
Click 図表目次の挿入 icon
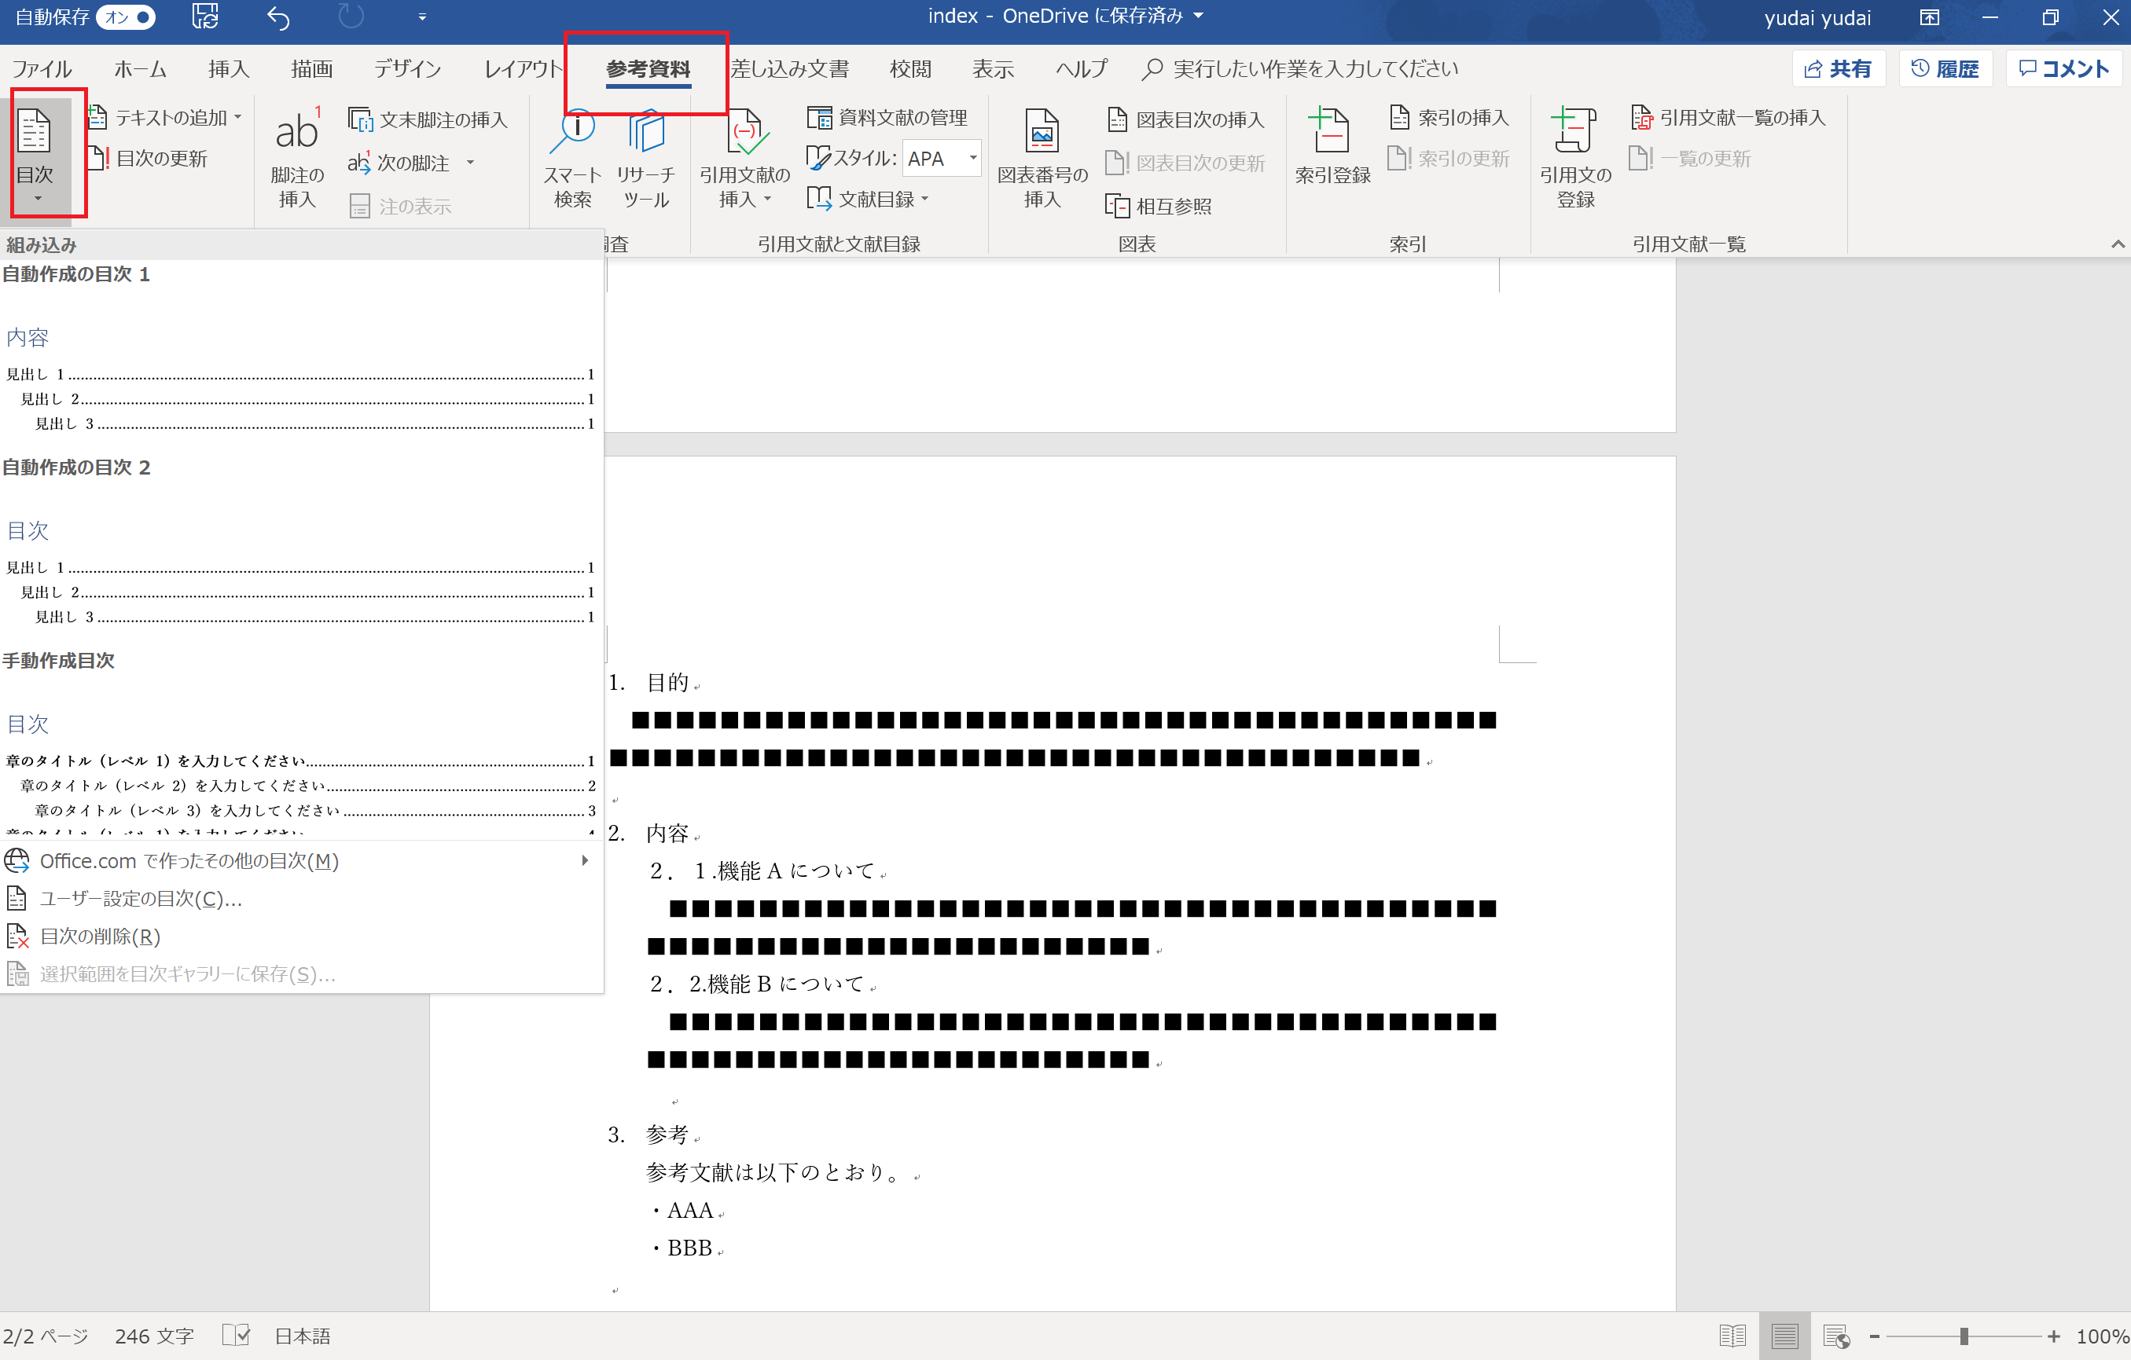point(1117,119)
